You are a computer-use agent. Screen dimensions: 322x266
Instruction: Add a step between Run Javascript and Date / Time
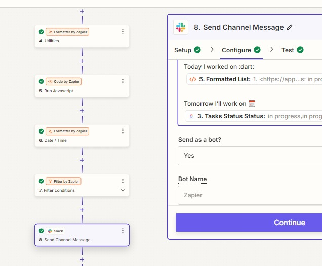[82, 111]
